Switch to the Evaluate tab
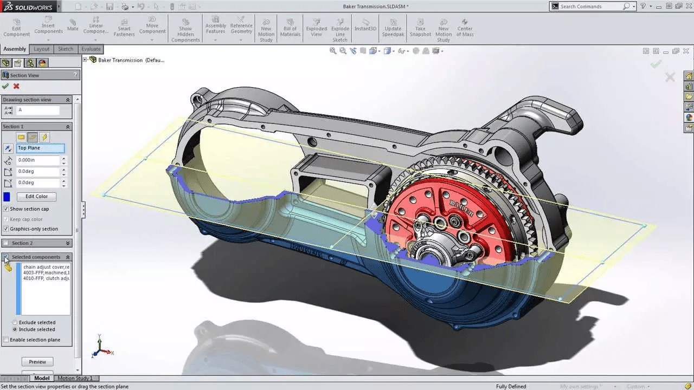 click(x=90, y=49)
